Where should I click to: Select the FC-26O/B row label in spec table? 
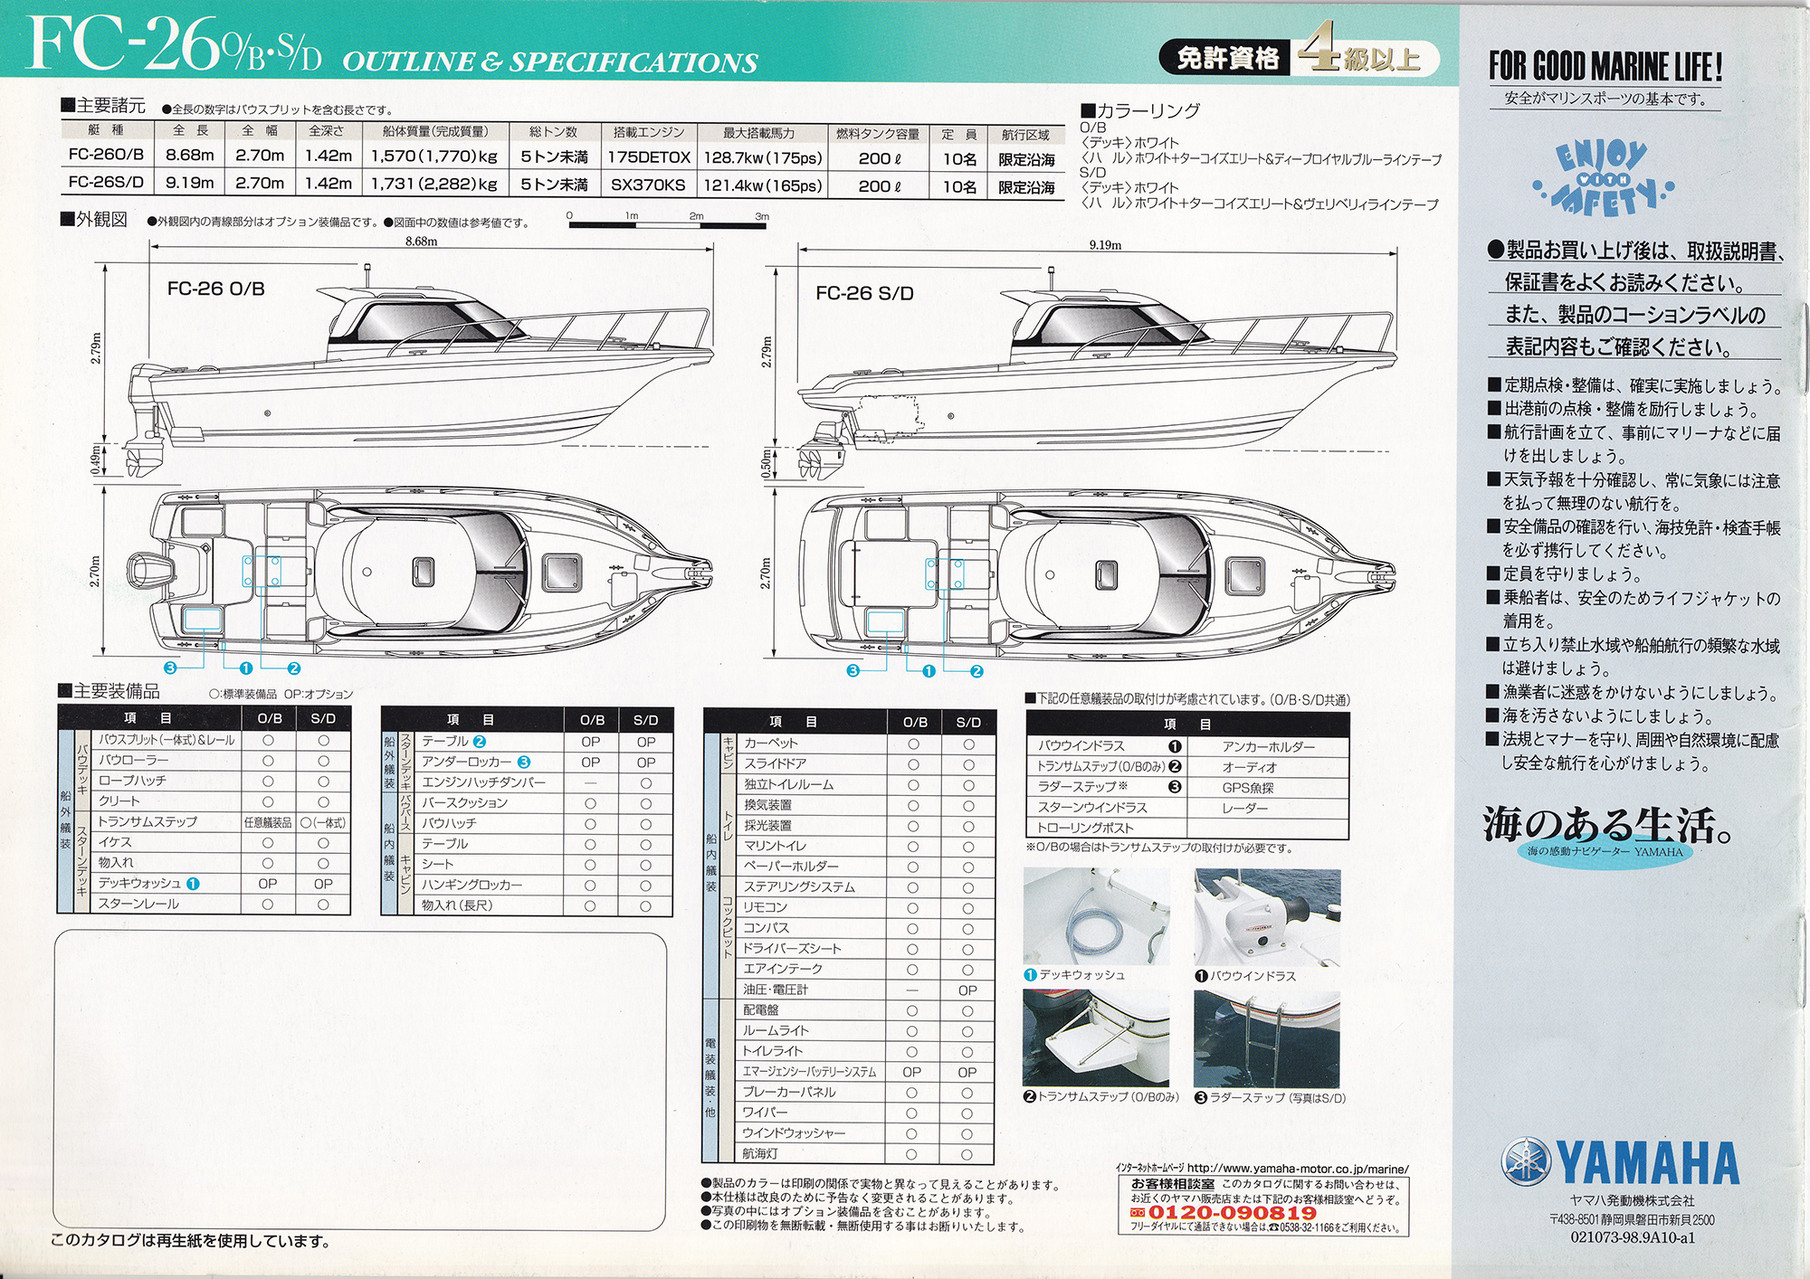(x=105, y=155)
